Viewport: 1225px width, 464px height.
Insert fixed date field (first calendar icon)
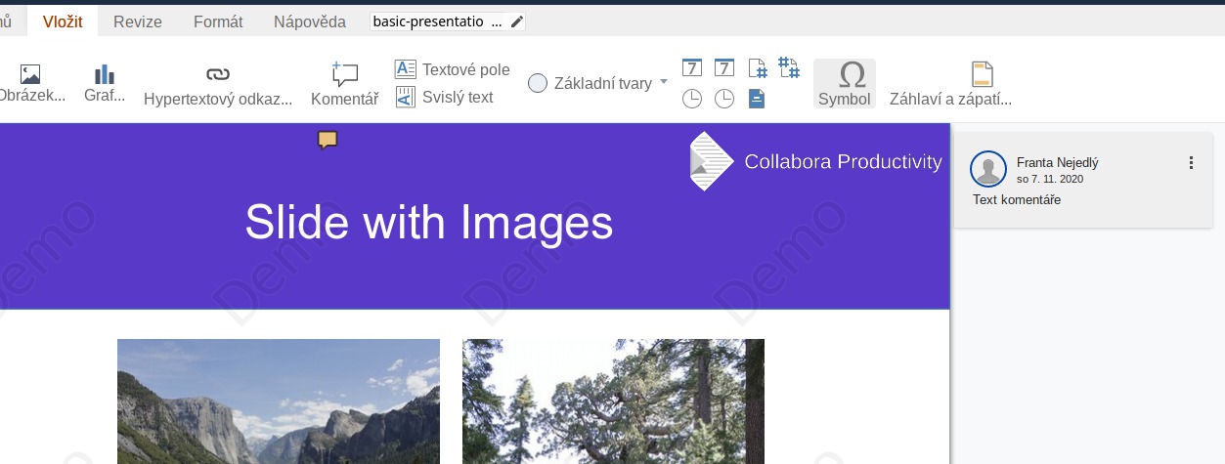click(x=691, y=68)
